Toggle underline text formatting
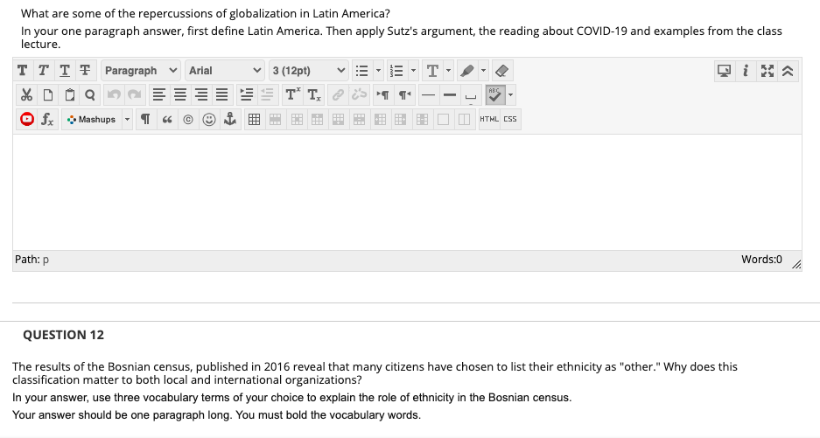Viewport: 820px width, 438px height. click(65, 71)
